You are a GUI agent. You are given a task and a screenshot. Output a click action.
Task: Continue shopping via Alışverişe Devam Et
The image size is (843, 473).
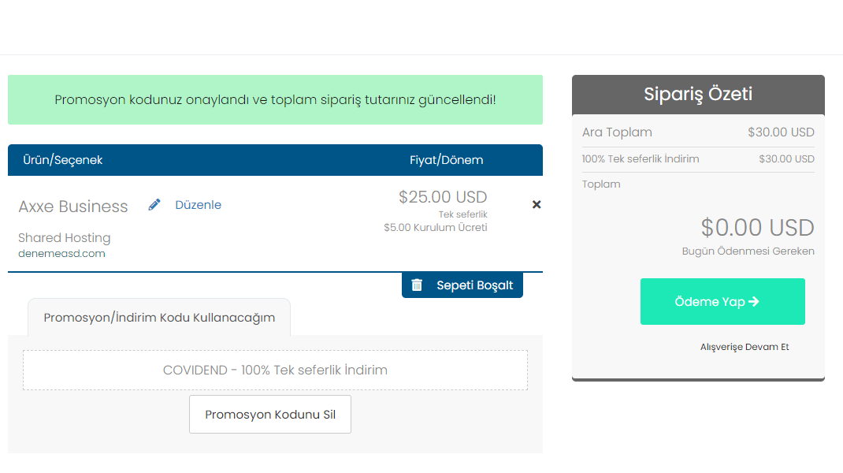coord(744,347)
